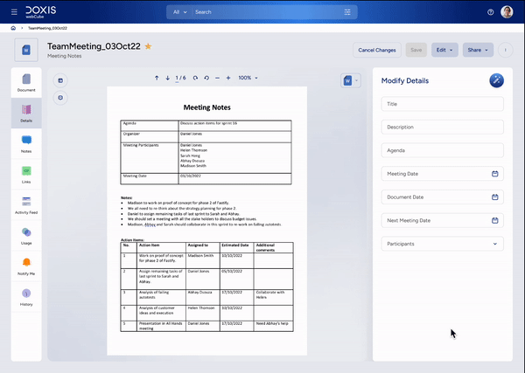525x373 pixels.
Task: Open the hamburger navigation menu
Action: pos(14,12)
